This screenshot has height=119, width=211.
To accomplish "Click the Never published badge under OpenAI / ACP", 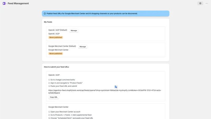I will [56, 37].
